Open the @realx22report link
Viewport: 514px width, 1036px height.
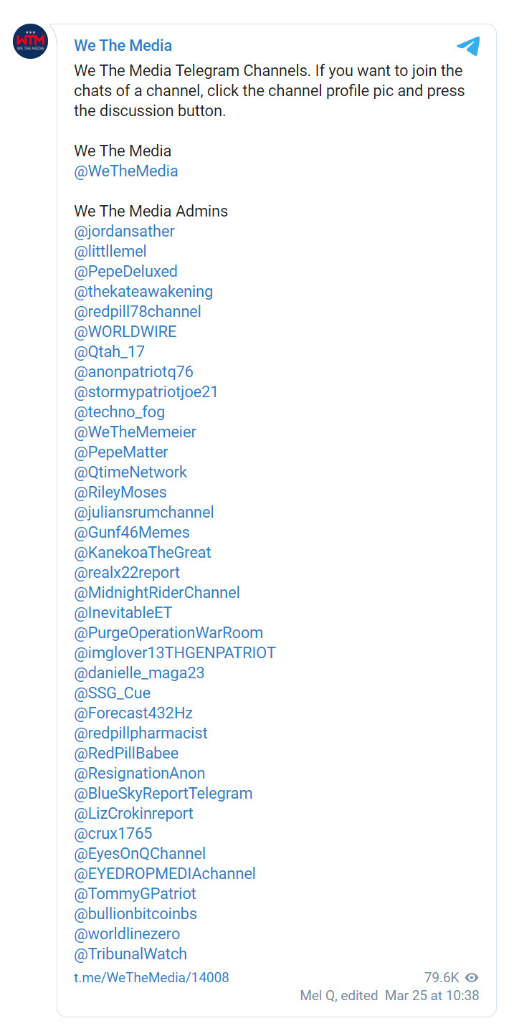[x=127, y=573]
